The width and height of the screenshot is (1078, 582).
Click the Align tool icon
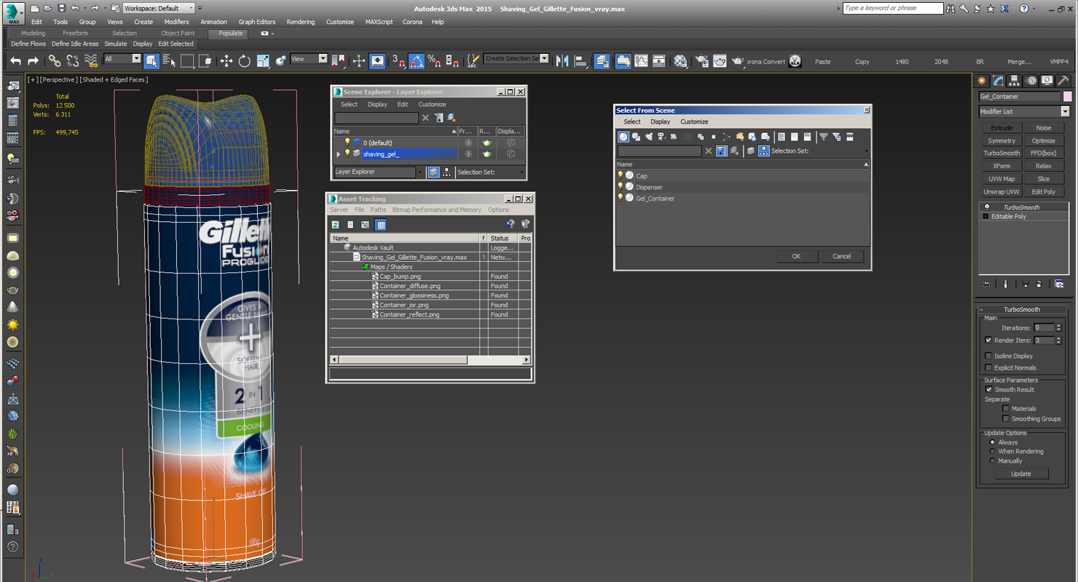pos(581,61)
